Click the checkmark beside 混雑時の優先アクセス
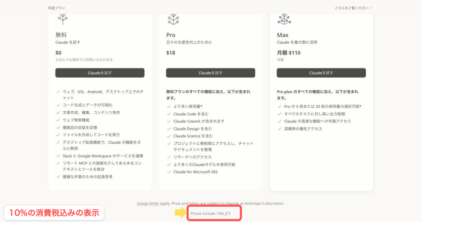 (280, 129)
